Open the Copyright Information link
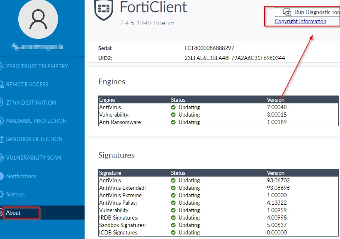Screen dimensions: 340x239 tap(300, 21)
